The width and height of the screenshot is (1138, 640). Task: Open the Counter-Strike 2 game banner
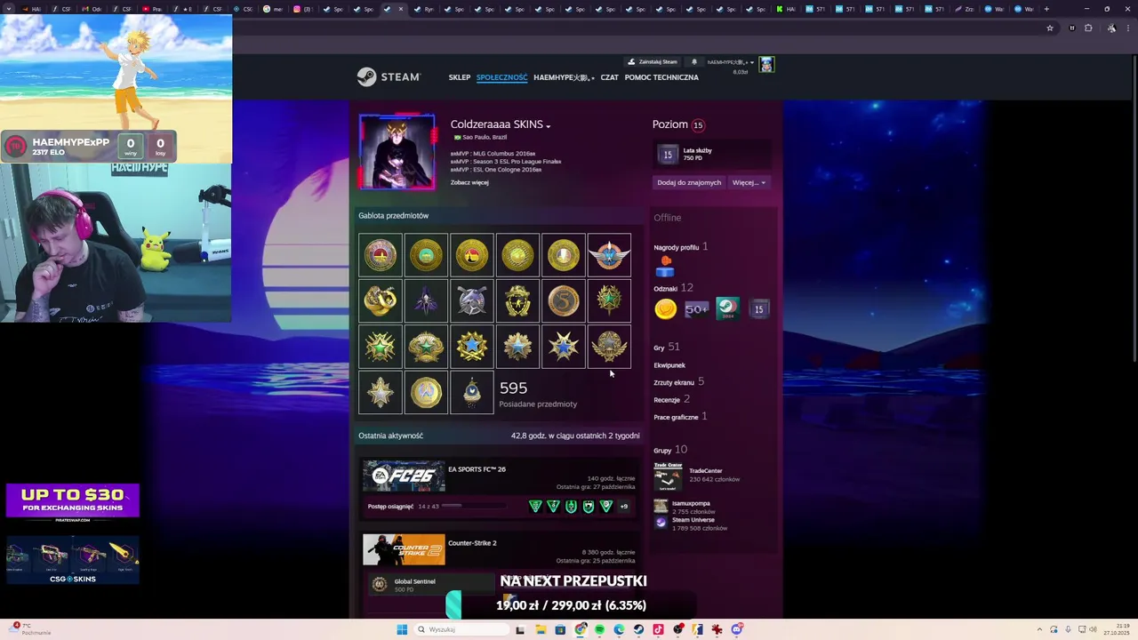[x=404, y=549]
